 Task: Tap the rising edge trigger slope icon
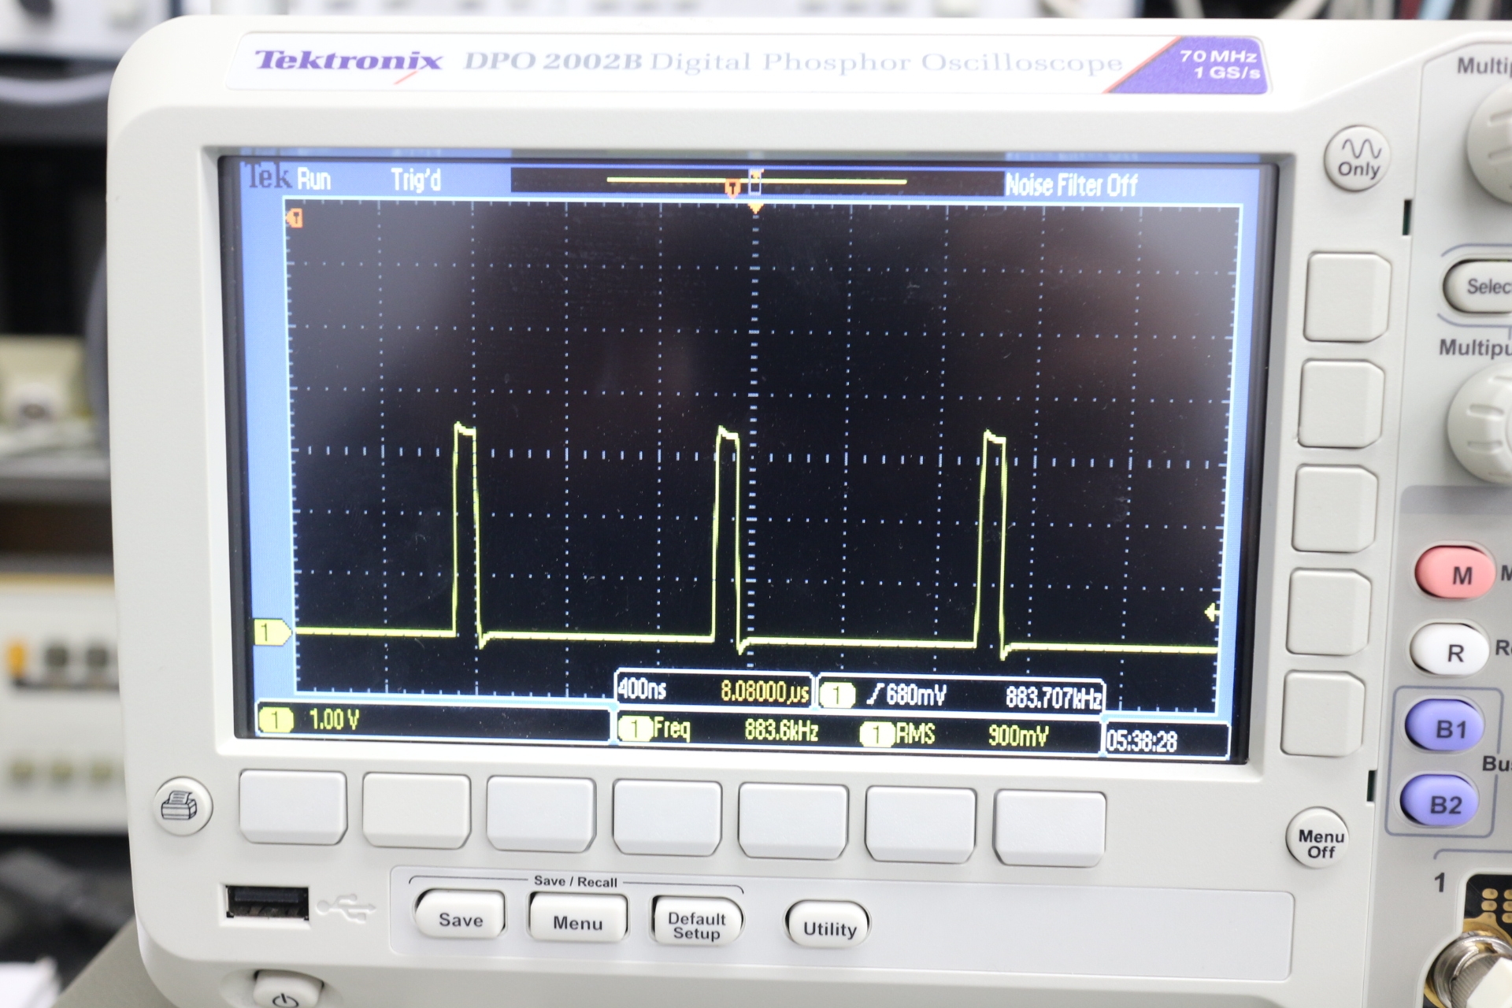pos(874,694)
